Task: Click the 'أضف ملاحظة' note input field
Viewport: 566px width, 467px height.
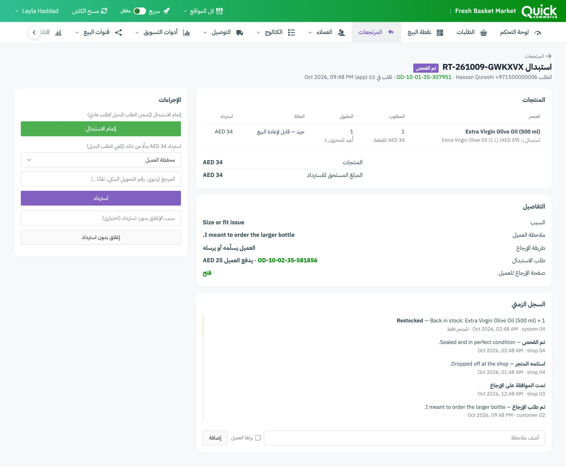Action: click(404, 438)
